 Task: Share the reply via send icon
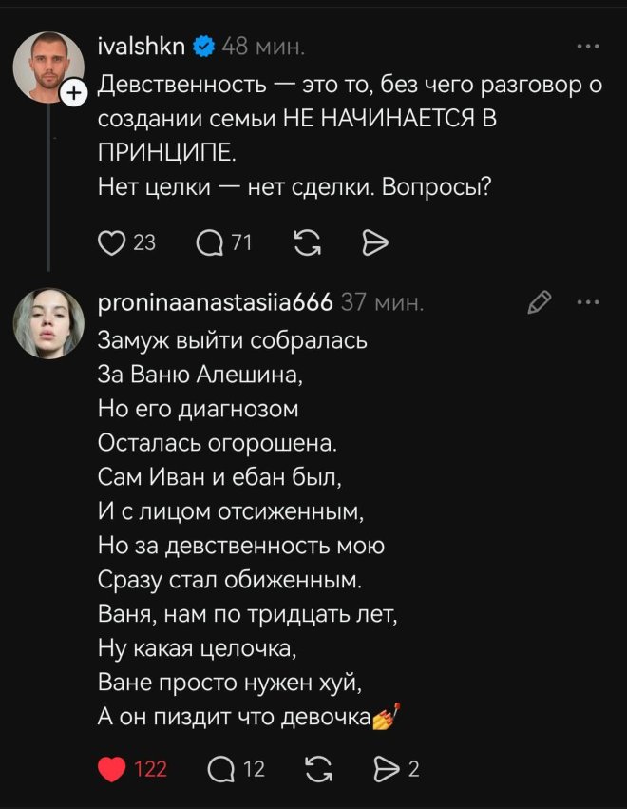[387, 770]
